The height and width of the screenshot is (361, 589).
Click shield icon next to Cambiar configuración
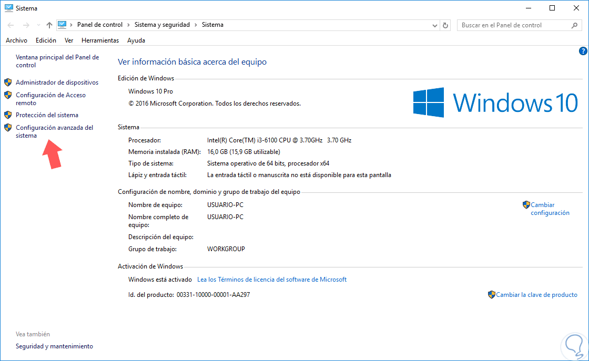pos(526,205)
